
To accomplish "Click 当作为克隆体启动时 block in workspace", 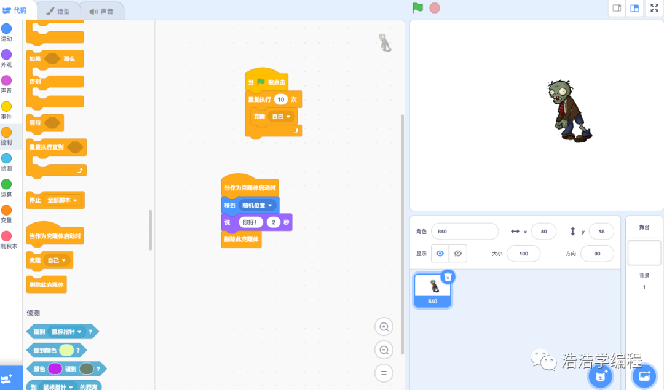I will (250, 185).
